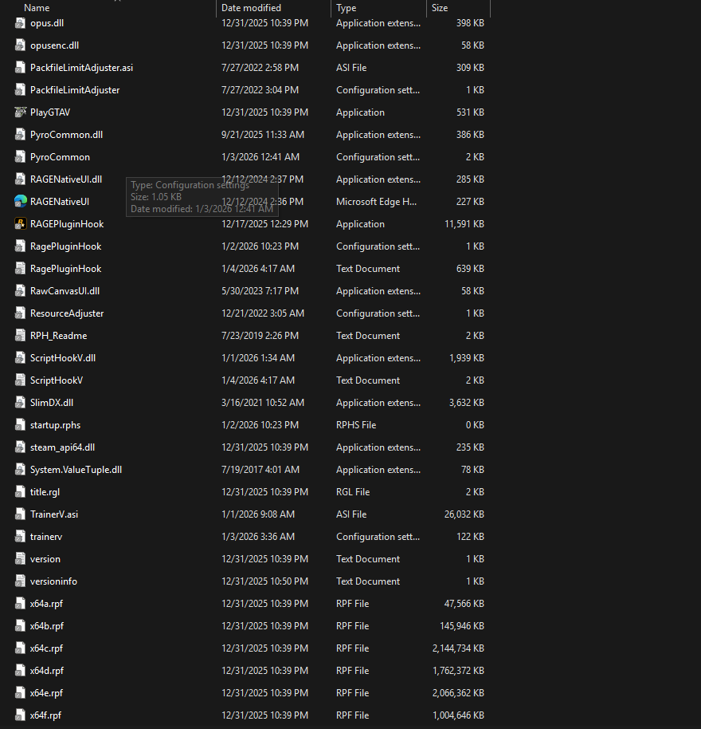Click the x64f.rpf file icon
Image resolution: width=701 pixels, height=729 pixels.
20,715
